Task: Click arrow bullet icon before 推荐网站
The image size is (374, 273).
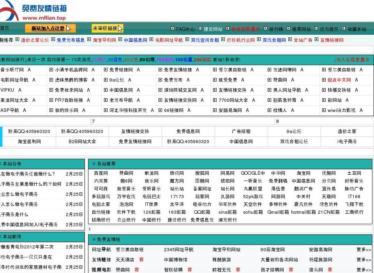Action: click(288, 28)
